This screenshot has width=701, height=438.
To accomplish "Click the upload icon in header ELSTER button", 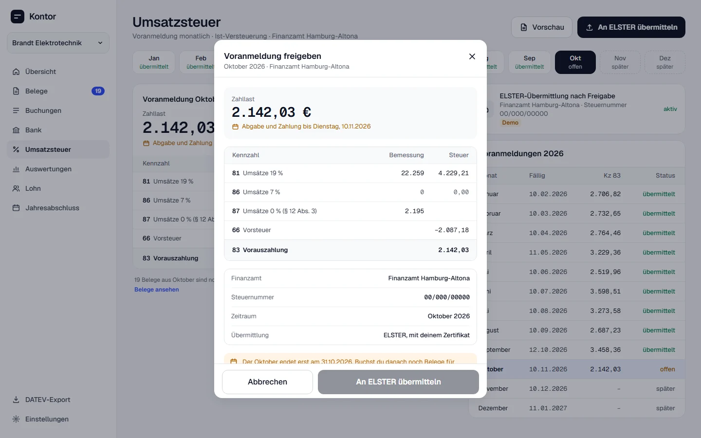I will pyautogui.click(x=590, y=27).
